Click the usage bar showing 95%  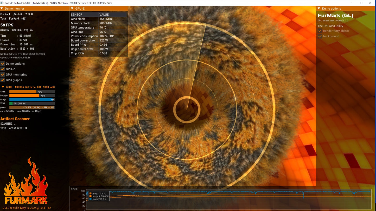tap(32, 99)
